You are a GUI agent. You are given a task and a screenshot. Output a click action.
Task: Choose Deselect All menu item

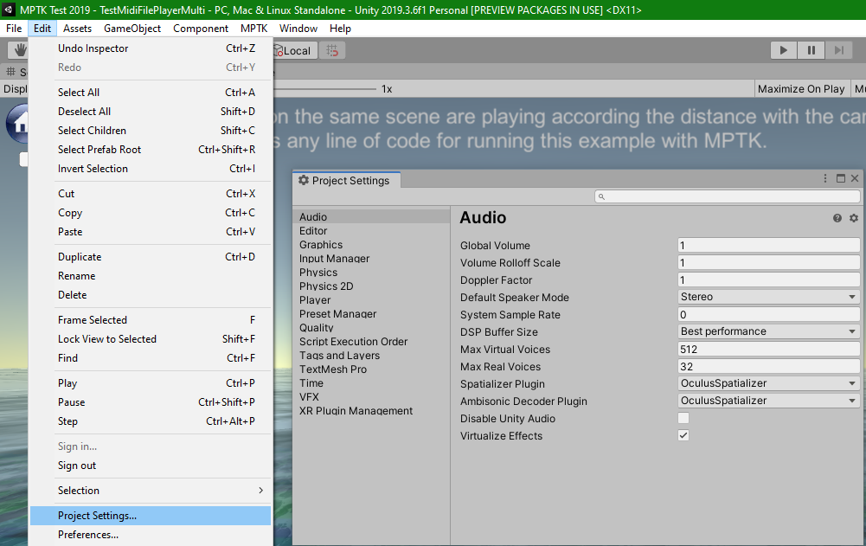coord(151,111)
